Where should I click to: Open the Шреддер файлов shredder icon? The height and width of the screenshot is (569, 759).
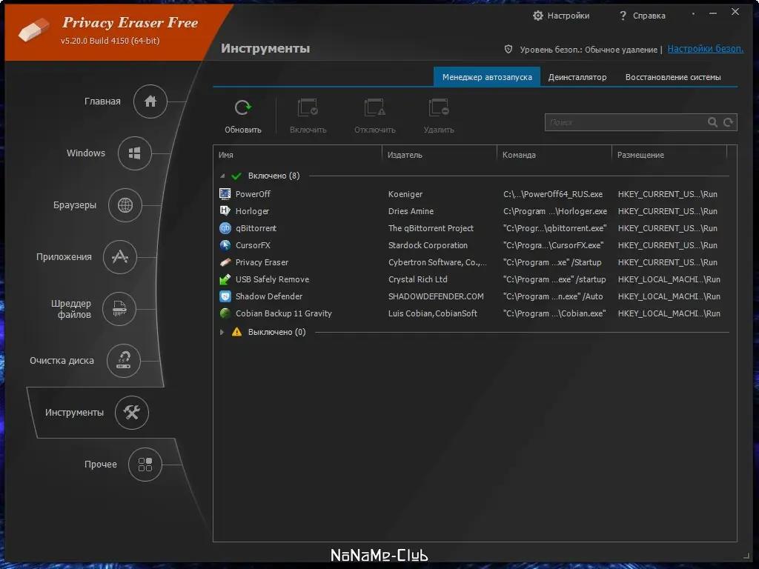point(119,309)
